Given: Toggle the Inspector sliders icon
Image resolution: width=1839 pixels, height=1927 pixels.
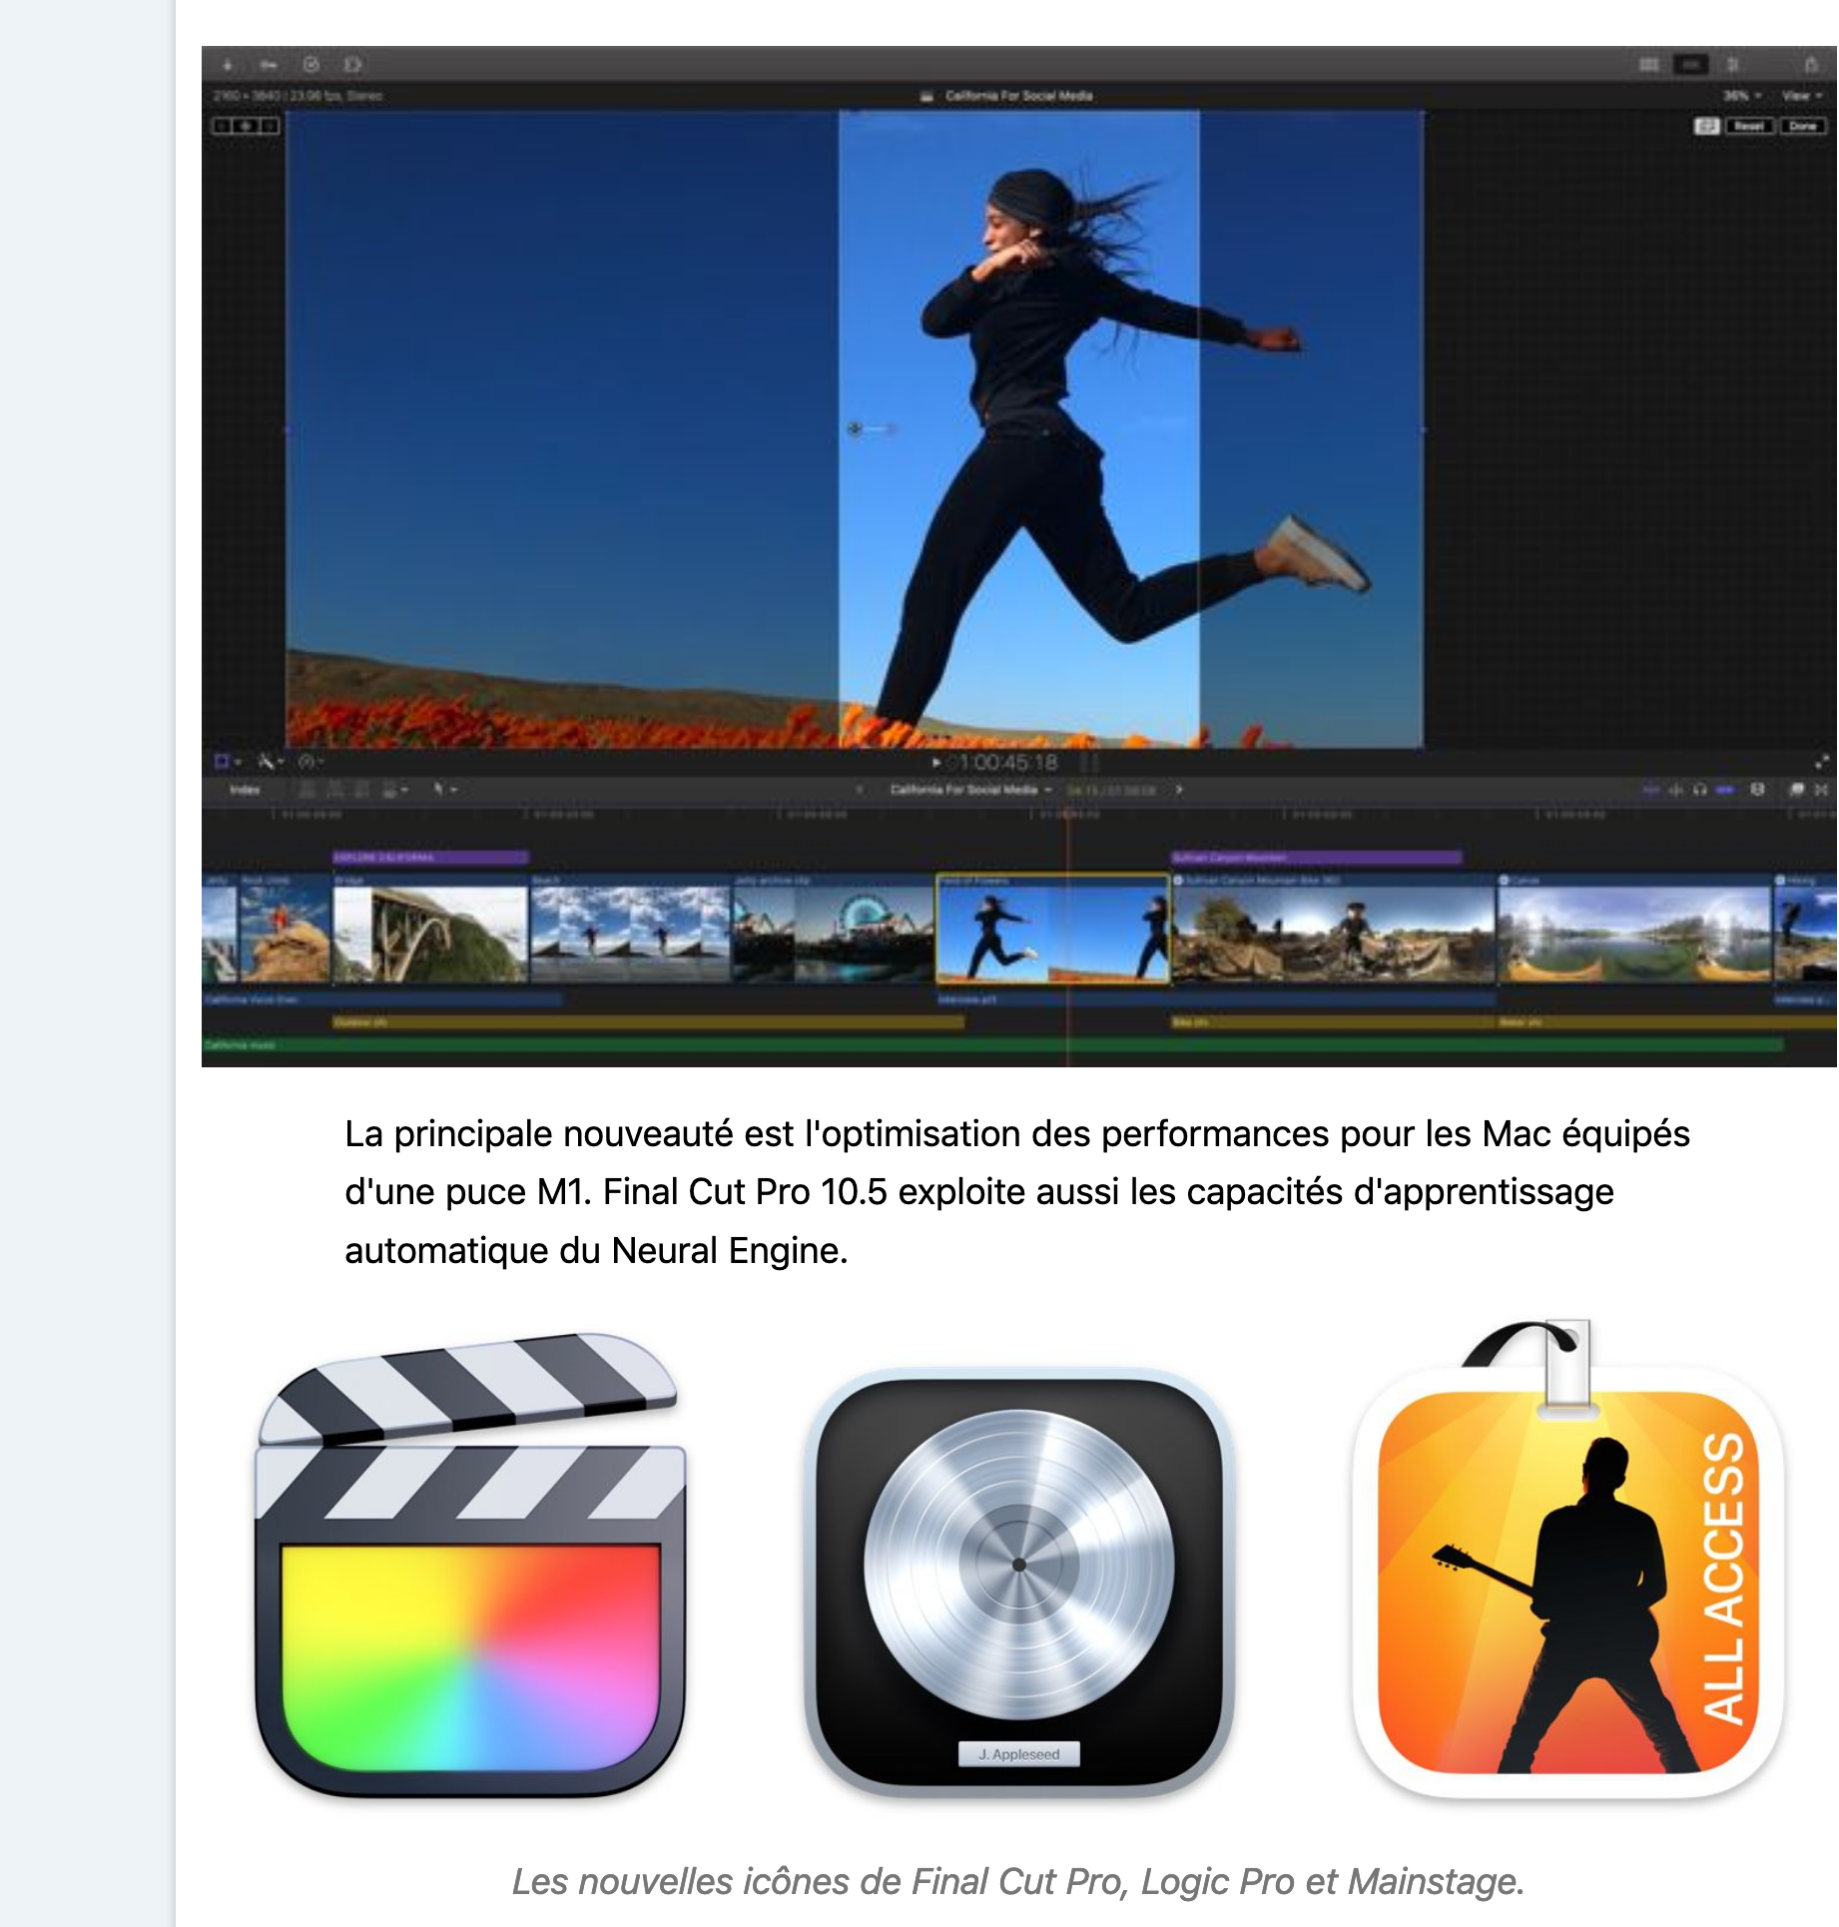Looking at the screenshot, I should [x=1733, y=65].
